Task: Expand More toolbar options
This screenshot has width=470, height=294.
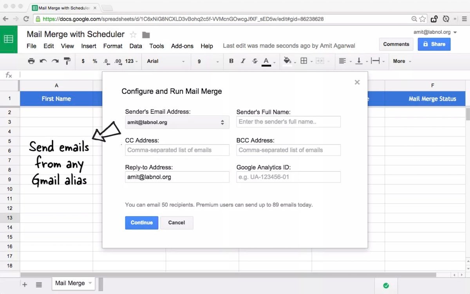Action: [x=402, y=61]
